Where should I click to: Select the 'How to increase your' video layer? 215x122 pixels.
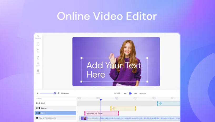55,118
